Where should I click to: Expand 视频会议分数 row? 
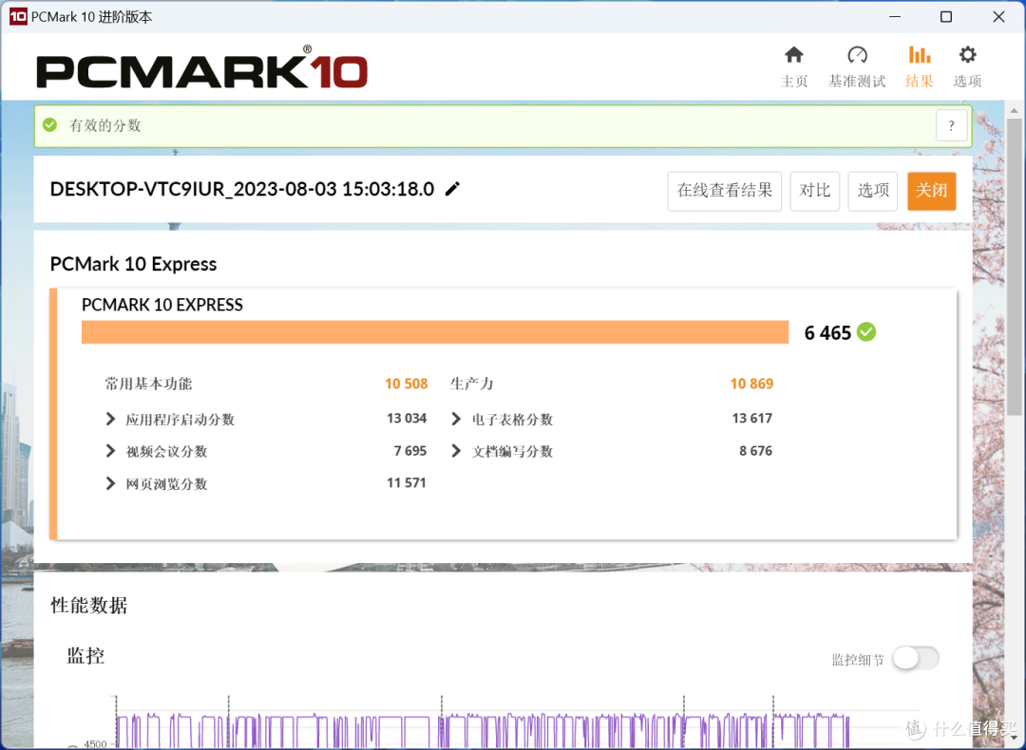(110, 451)
